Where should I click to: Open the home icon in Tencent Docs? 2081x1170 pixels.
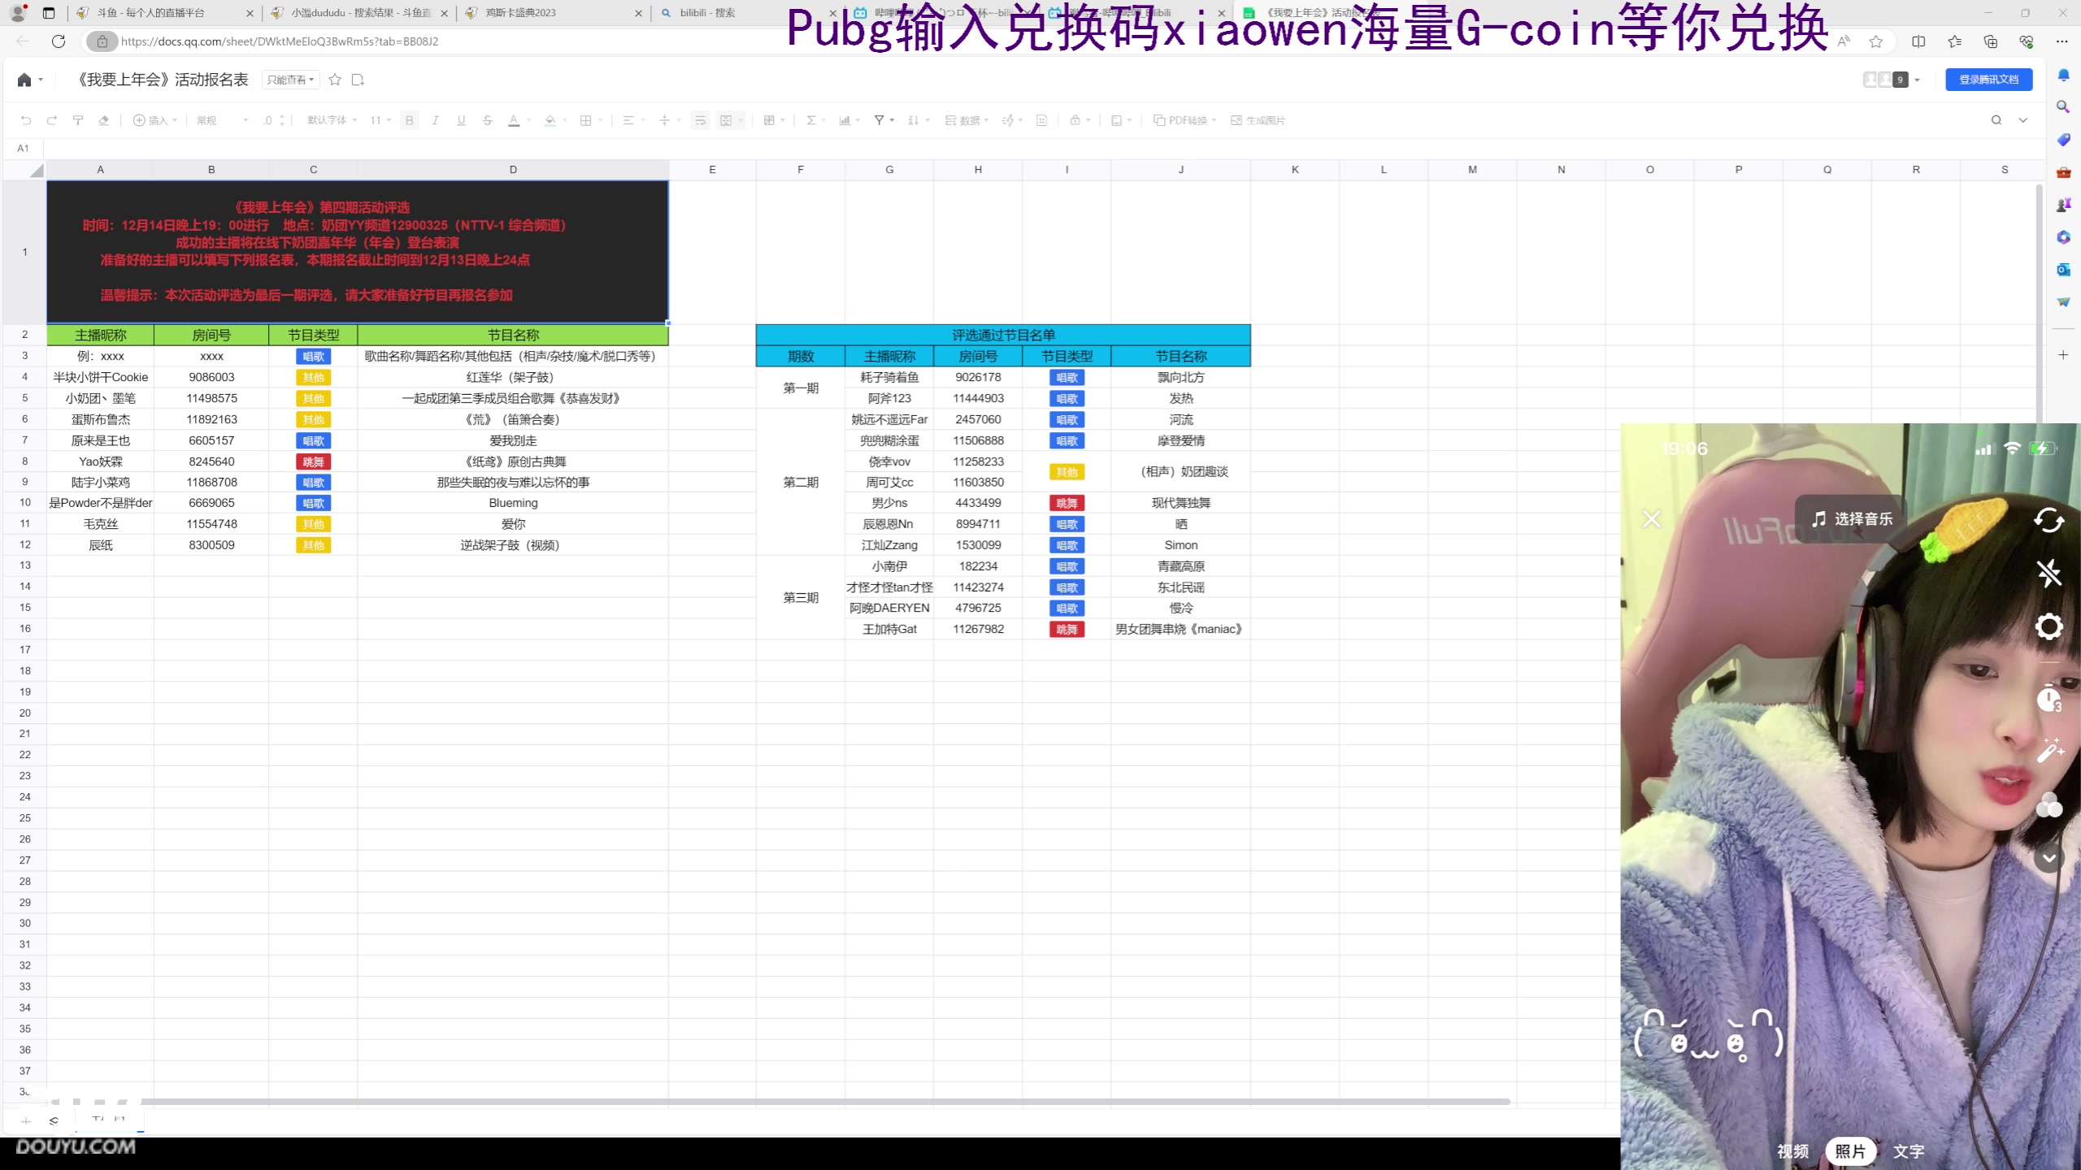[x=24, y=80]
